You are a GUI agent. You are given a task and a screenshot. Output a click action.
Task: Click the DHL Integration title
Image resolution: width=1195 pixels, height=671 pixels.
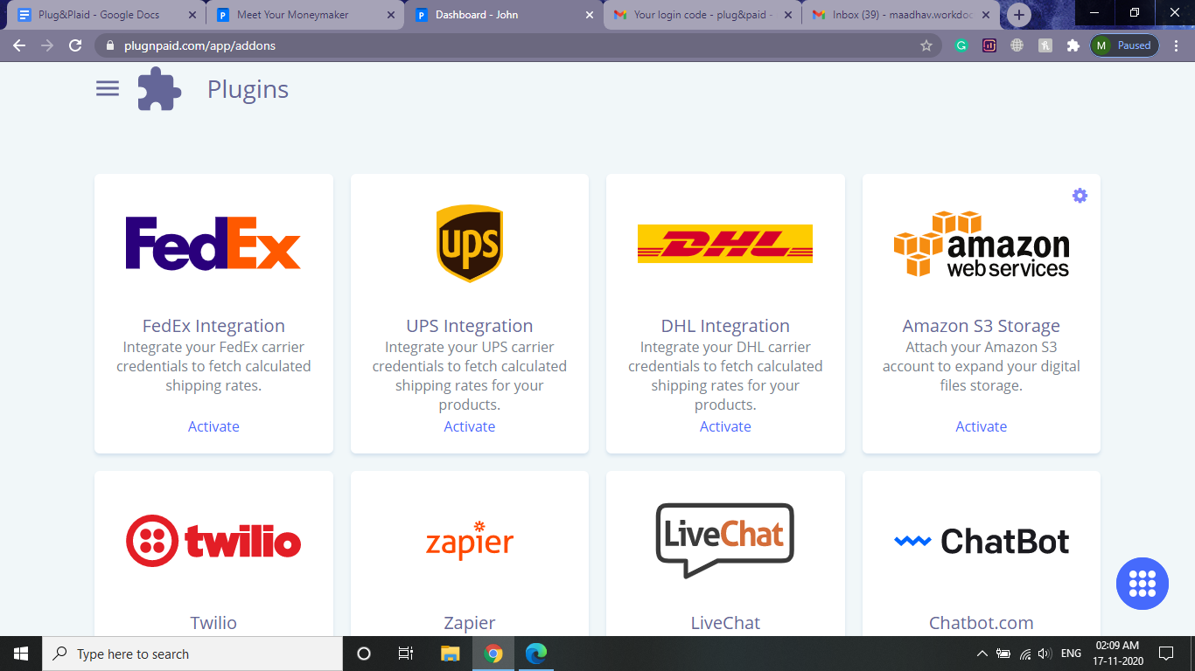tap(725, 326)
